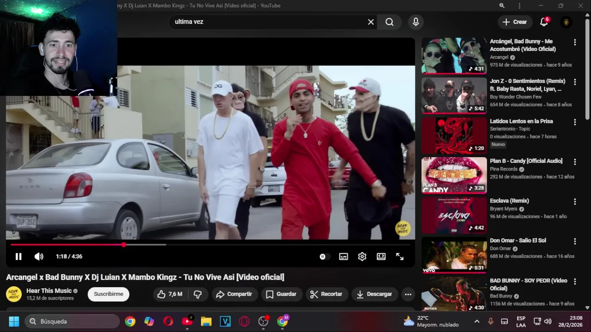Open Hear This Music channel avatar
This screenshot has width=591, height=332.
tap(14, 294)
